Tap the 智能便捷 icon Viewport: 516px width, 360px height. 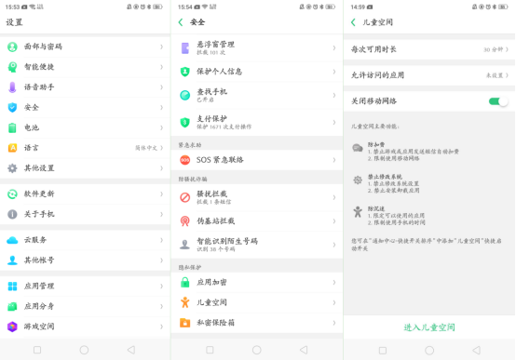[12, 67]
